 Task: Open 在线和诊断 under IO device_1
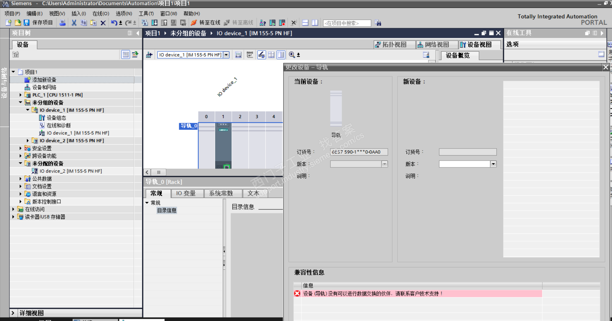pos(58,125)
